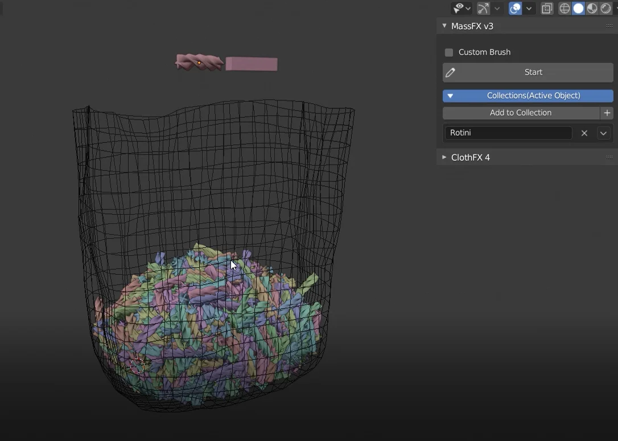
Task: Switch viewport shading to wireframe
Action: coord(565,8)
